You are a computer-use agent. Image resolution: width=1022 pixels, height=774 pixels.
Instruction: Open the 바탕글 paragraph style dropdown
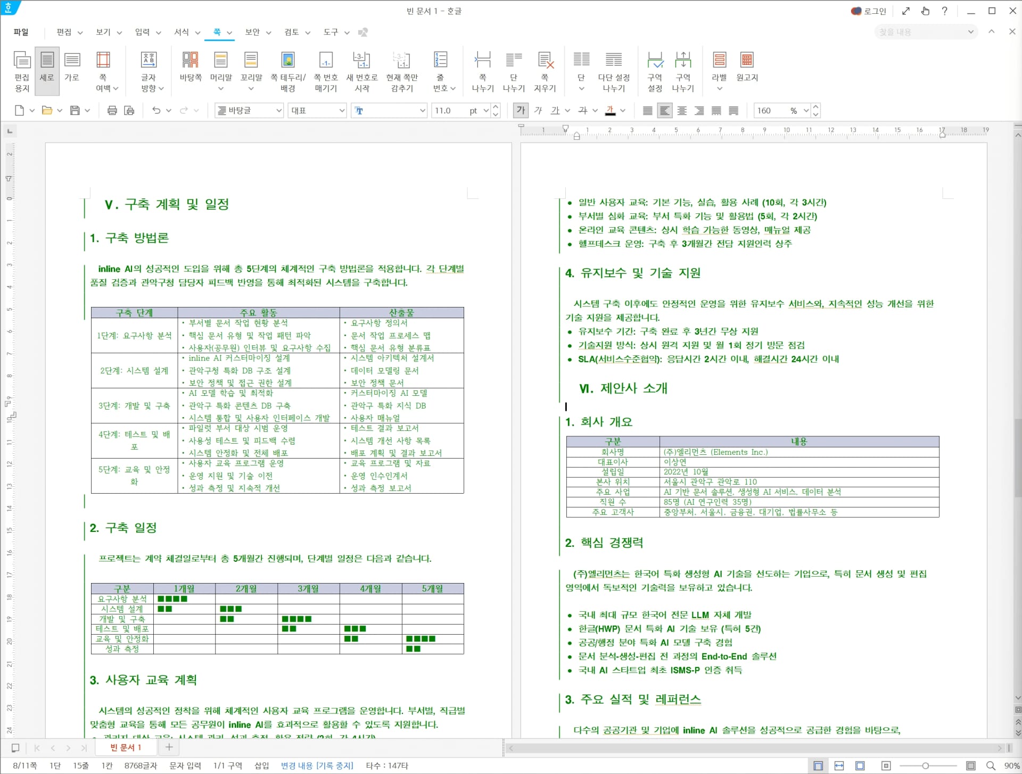click(x=248, y=110)
